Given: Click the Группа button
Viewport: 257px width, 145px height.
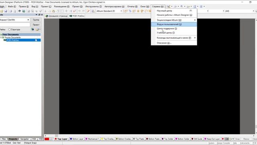Looking at the screenshot, I should coord(36,20).
